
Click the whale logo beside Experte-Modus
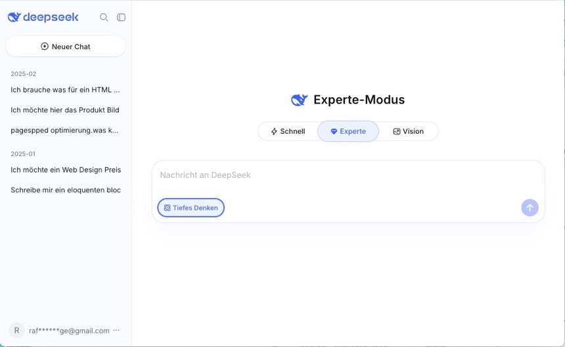point(300,100)
